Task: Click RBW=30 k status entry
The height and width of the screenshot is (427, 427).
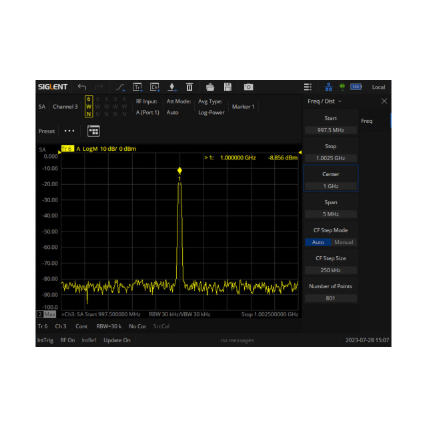Action: click(x=109, y=326)
